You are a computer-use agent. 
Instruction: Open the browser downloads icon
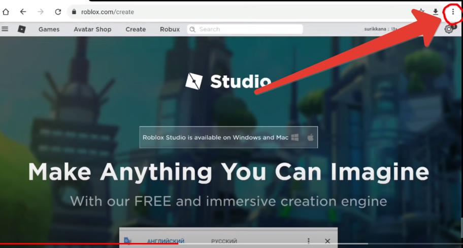coord(436,12)
